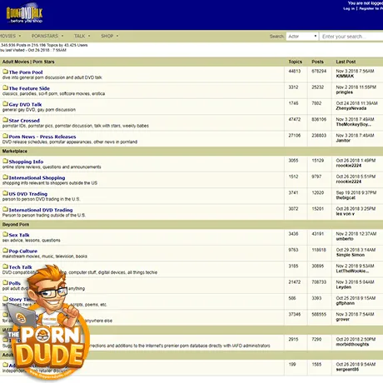Click the US DVD Trading folder icon
This screenshot has height=383, width=383.
5,193
